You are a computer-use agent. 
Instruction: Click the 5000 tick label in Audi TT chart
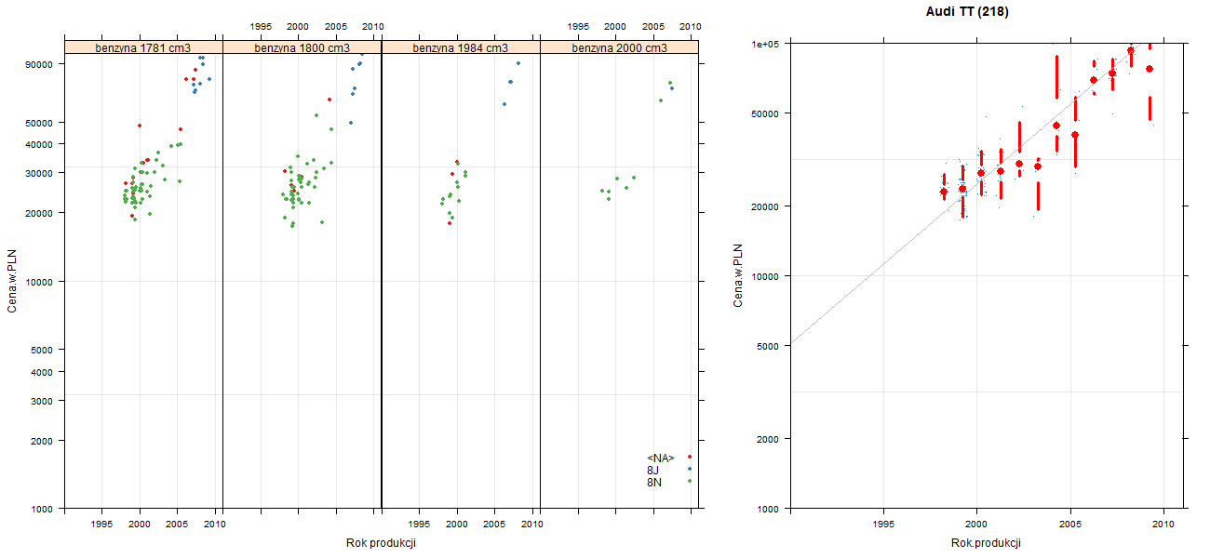770,346
